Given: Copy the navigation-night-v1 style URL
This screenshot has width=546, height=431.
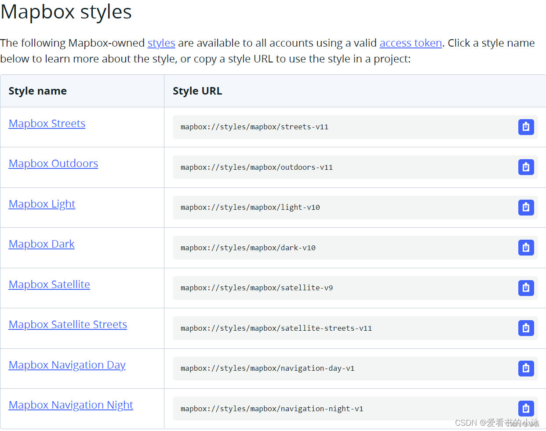Looking at the screenshot, I should 526,409.
